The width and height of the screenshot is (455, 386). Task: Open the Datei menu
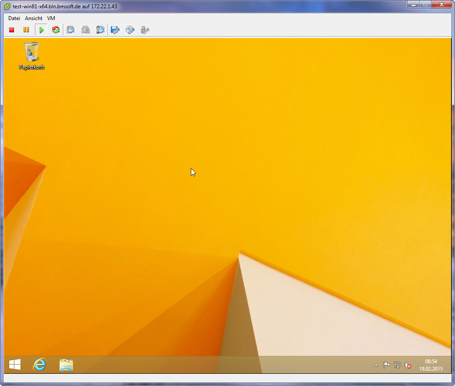click(x=14, y=18)
